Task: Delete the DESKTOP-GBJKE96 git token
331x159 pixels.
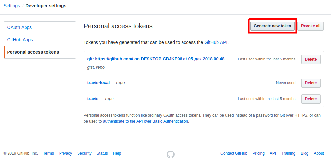Action: click(x=311, y=59)
